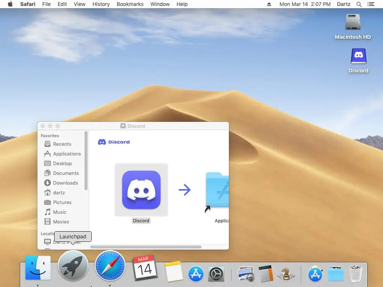Open Notification Center list icon
This screenshot has height=287, width=383.
[x=371, y=4]
